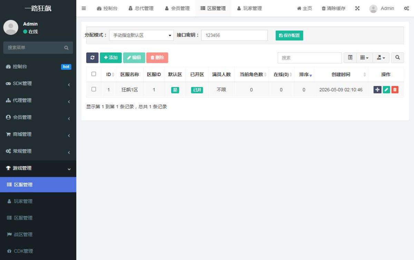
Task: Click the drag-sort handle for 狂飙1区
Action: 377,90
